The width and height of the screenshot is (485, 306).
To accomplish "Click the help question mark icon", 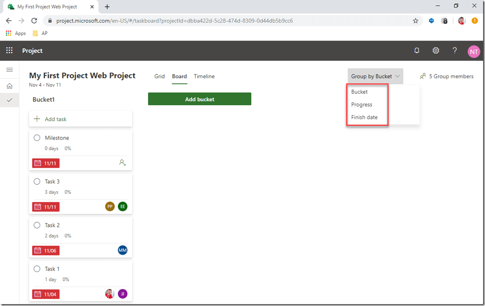I will pyautogui.click(x=455, y=51).
